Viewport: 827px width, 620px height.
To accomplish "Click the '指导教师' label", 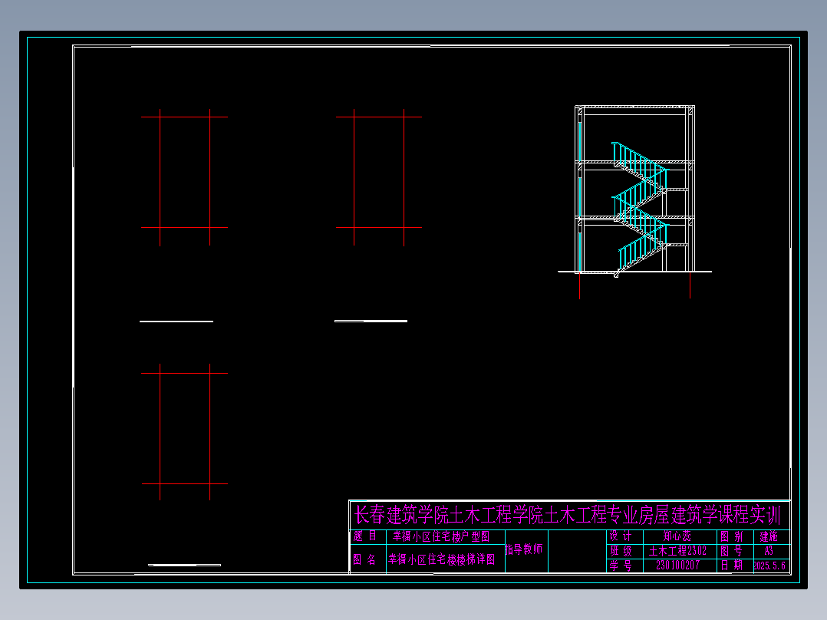I will tap(524, 549).
